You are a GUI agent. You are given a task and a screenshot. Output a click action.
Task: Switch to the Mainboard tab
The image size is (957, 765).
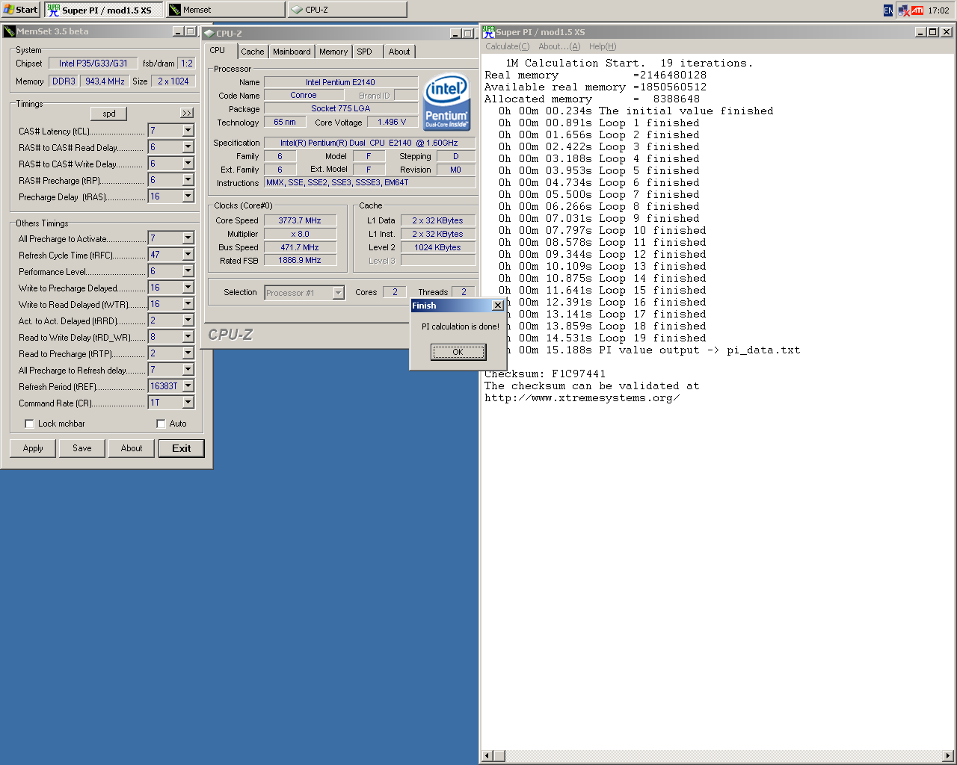(292, 52)
